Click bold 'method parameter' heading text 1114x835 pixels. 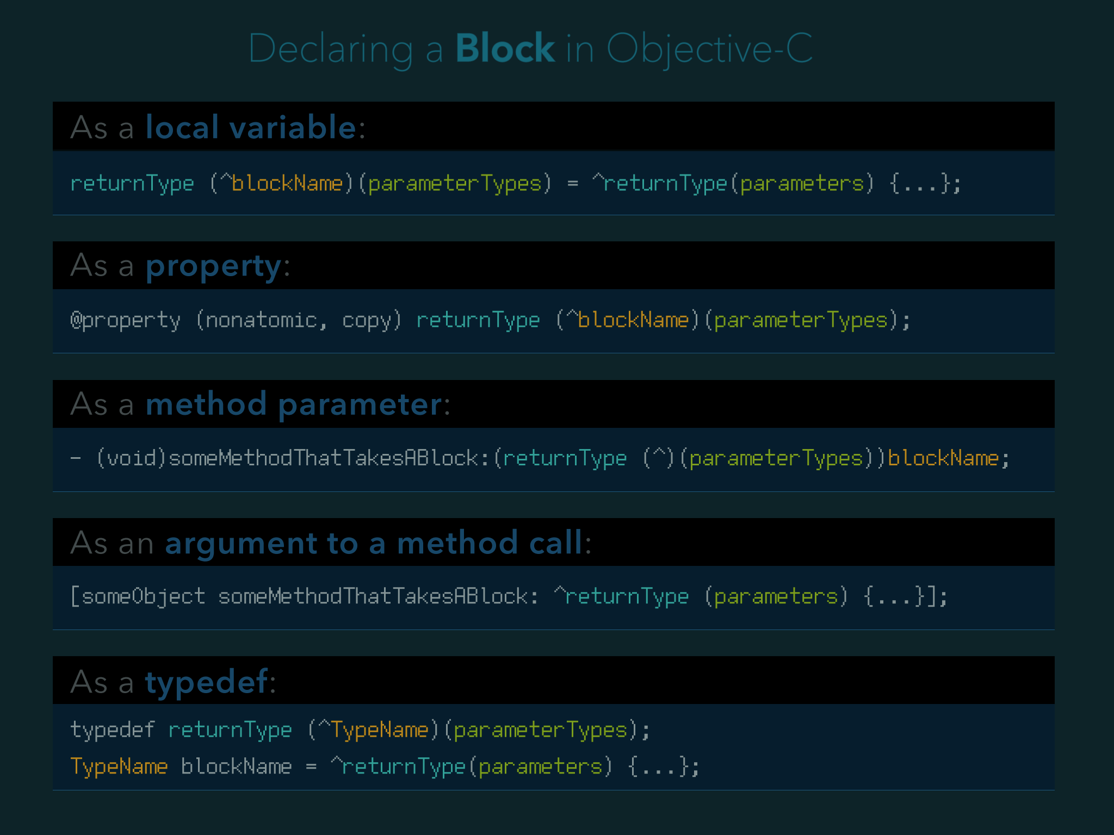point(294,404)
